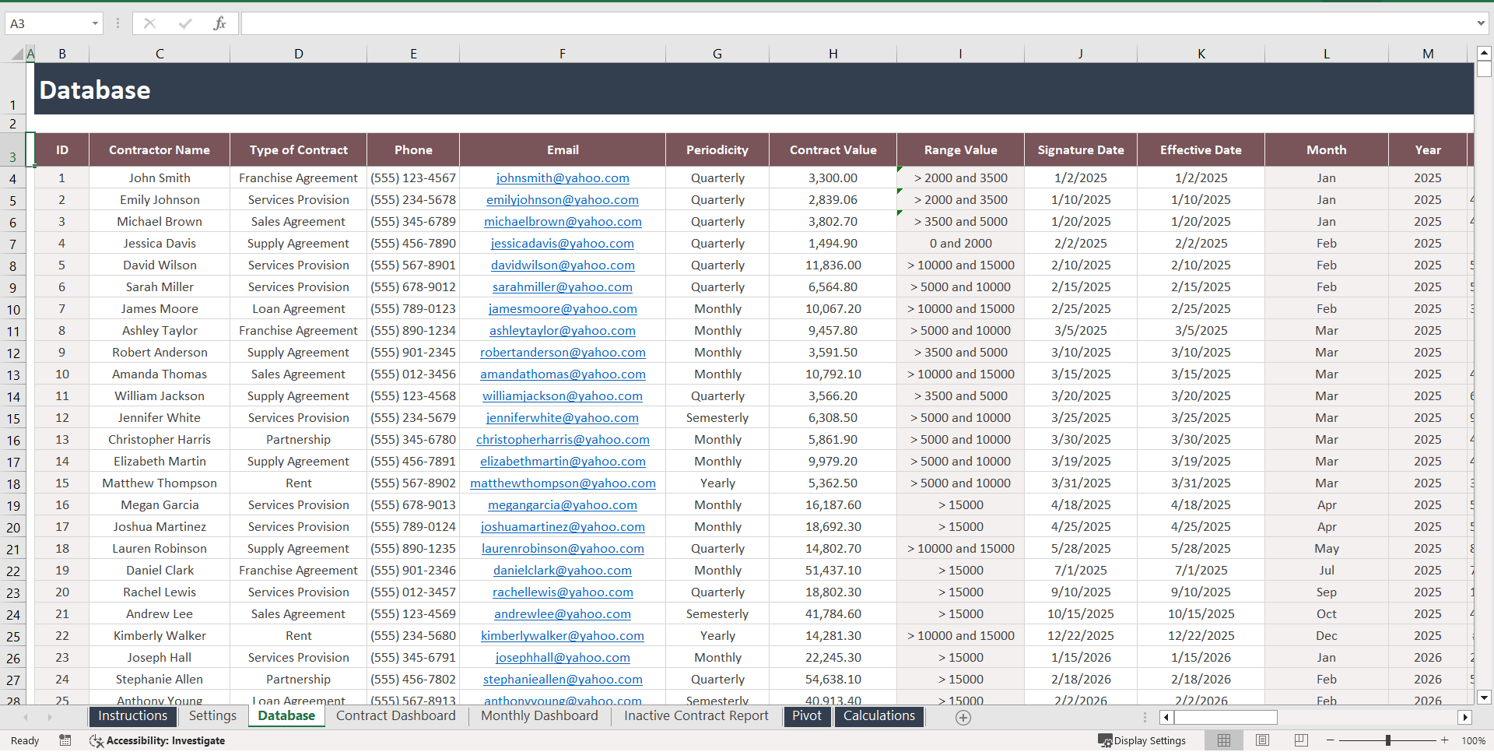Screen dimensions: 1494x752
Task: Open the Instructions sheet tab
Action: click(x=132, y=716)
